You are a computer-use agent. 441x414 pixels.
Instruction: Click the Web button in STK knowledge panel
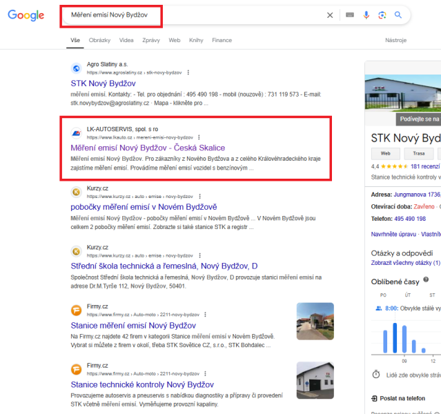pos(385,154)
